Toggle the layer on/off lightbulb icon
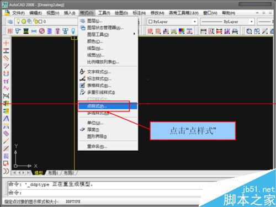Viewport: 276px width, 207px height. (18, 22)
